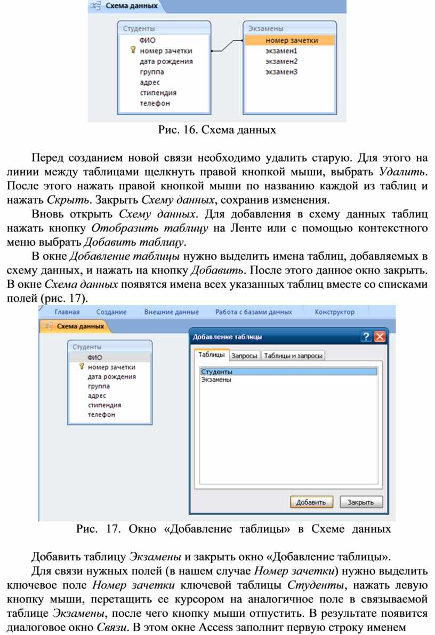Click ФИО field in top Студенты table
The height and width of the screenshot is (635, 435).
pos(148,40)
